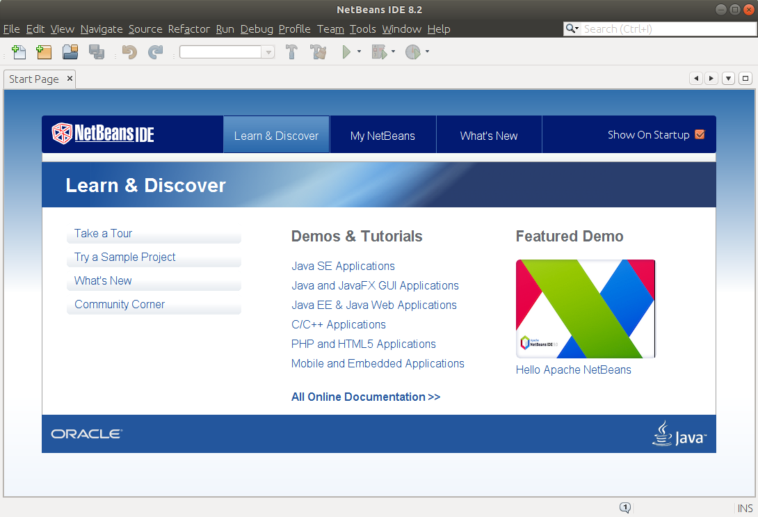758x517 pixels.
Task: Click All Online Documentation link
Action: tap(366, 397)
